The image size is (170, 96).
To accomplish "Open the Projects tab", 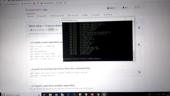I will 73,15.
